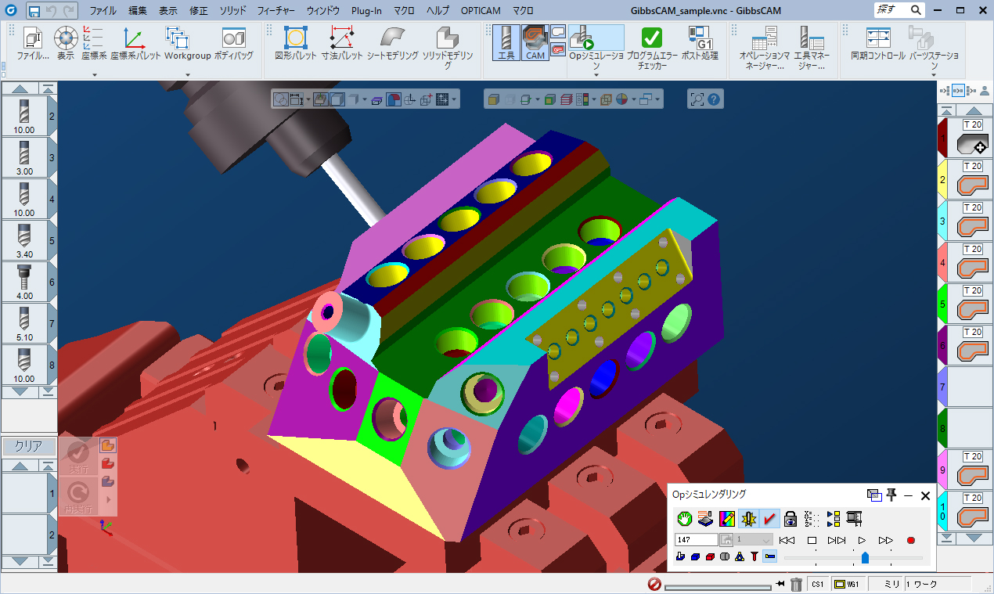Open the 寸法パレット dimension palette
This screenshot has height=594, width=994.
coord(341,44)
